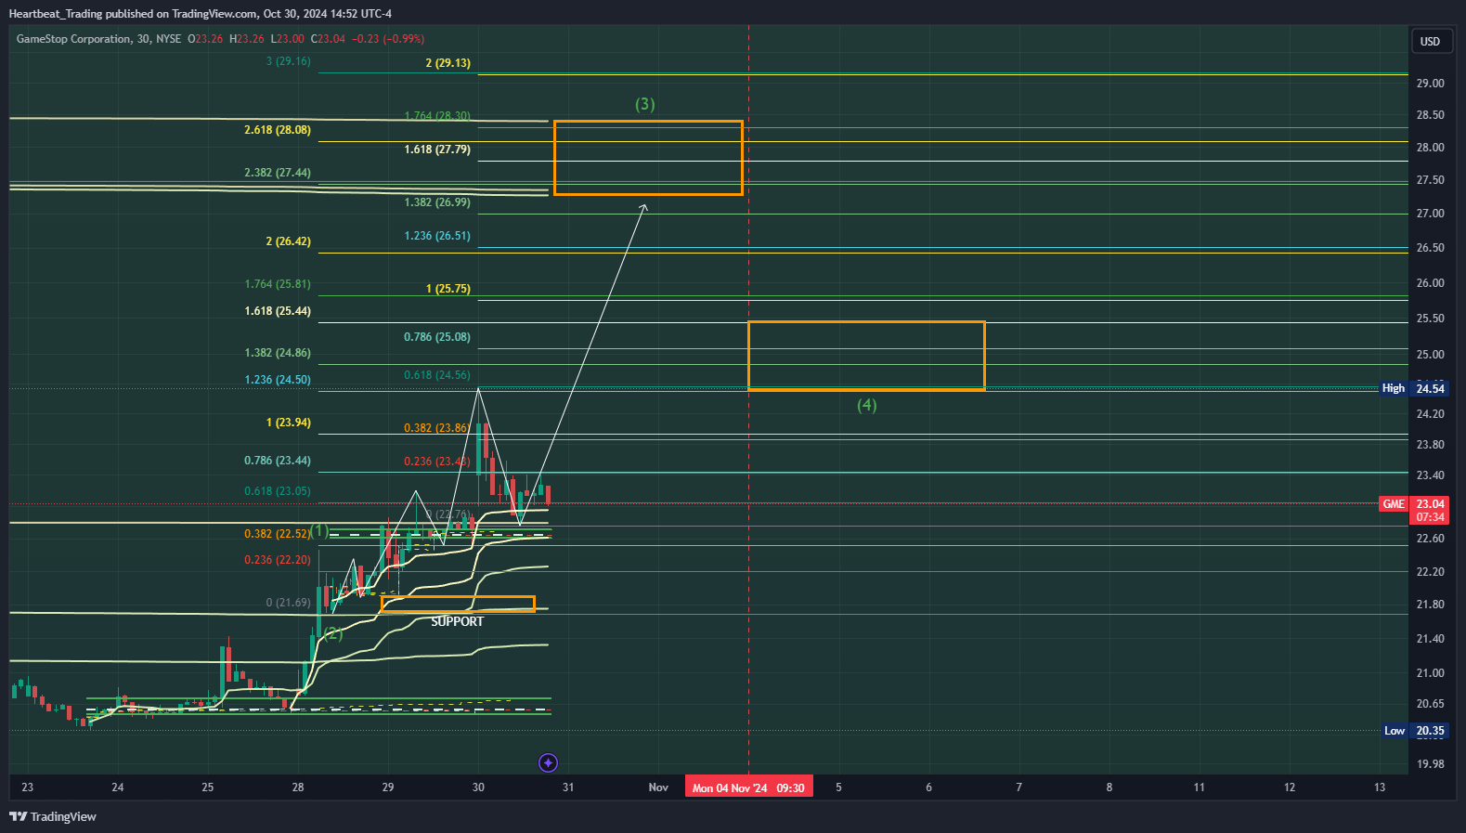Select the 1.236 (24.50) Fibonacci label
Viewport: 1466px width, 833px height.
(278, 380)
